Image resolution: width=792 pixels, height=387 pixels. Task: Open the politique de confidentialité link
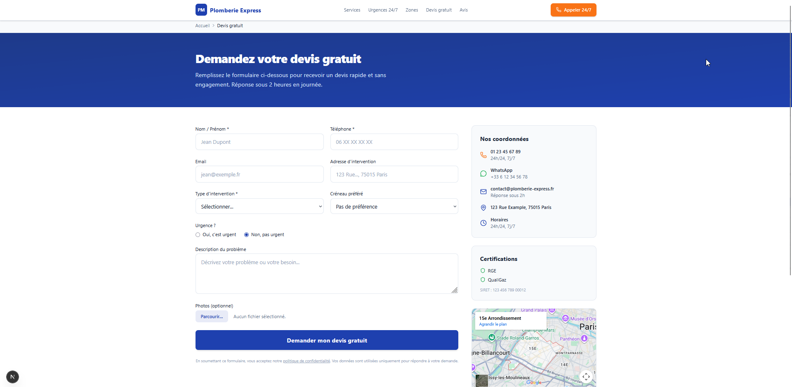306,361
